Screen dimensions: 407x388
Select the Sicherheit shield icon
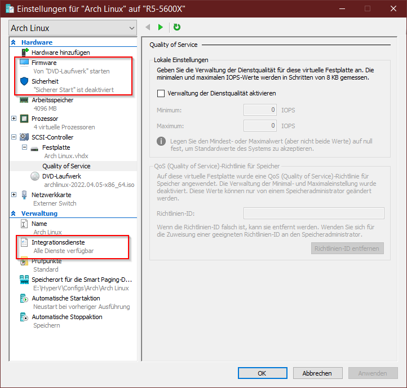tap(24, 81)
